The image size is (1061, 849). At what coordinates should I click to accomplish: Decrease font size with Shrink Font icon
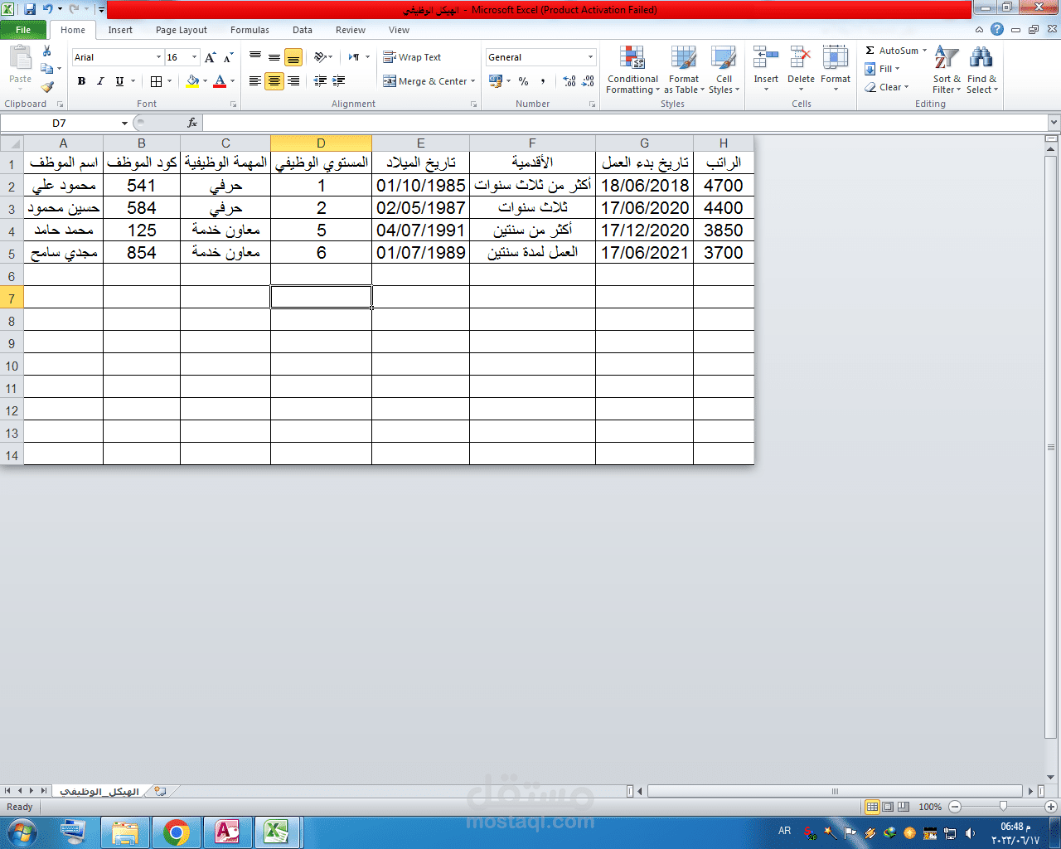click(x=229, y=57)
